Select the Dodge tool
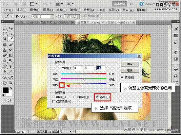181x135 pixels. (11, 61)
